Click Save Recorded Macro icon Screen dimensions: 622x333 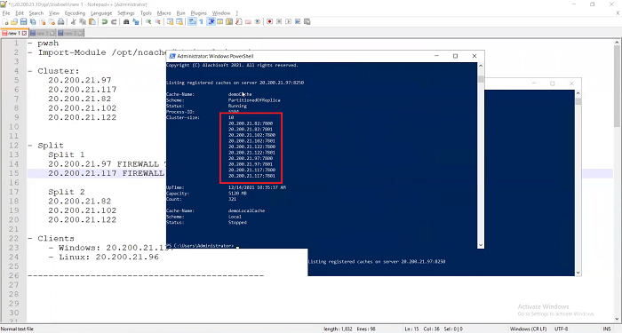[x=307, y=22]
